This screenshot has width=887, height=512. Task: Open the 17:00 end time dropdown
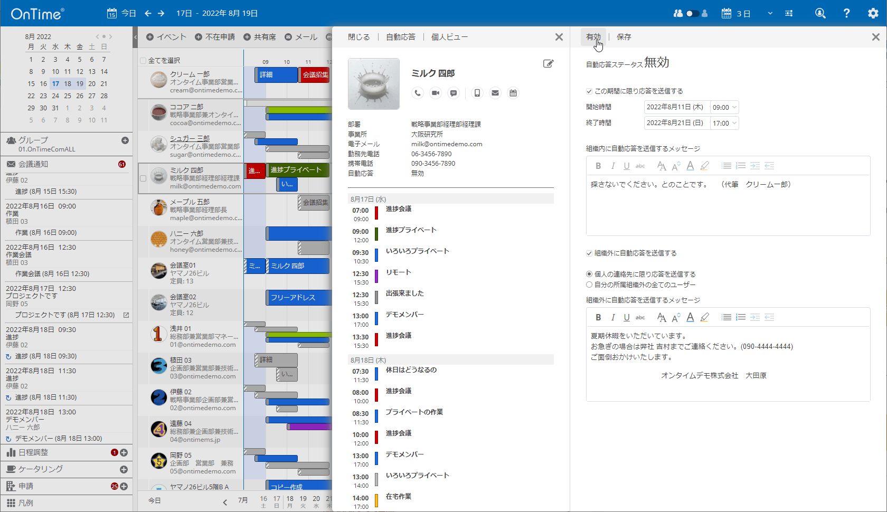pyautogui.click(x=724, y=123)
